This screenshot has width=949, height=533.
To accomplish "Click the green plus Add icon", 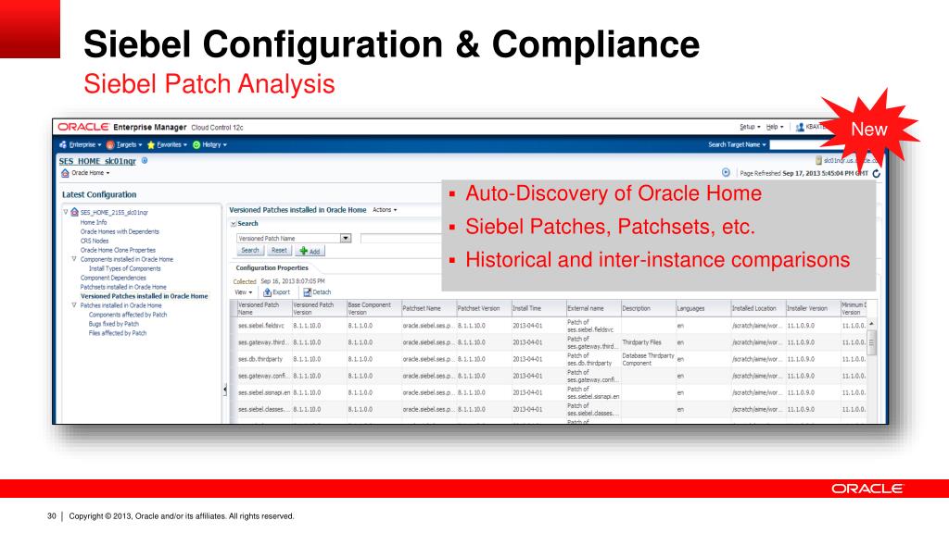I will point(303,251).
